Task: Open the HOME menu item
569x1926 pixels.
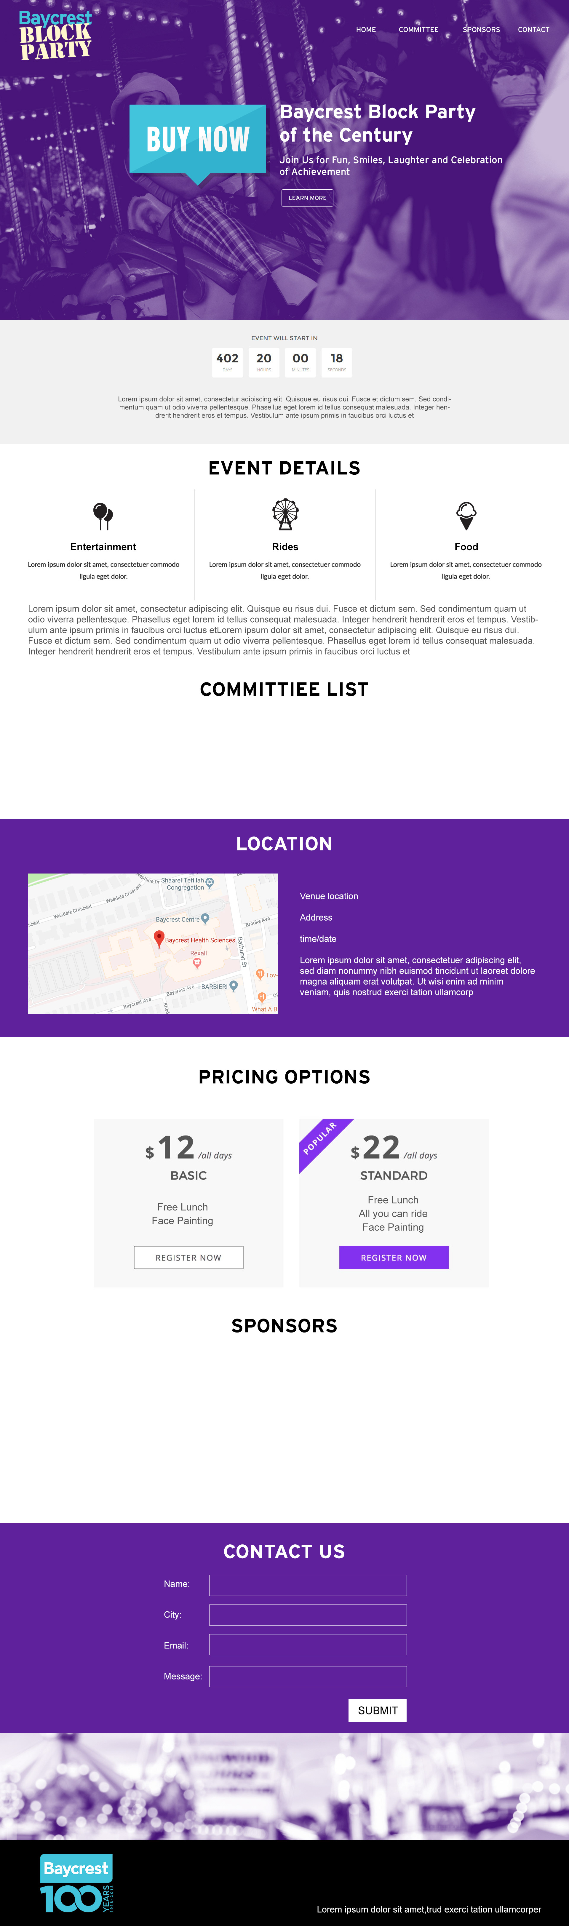Action: pyautogui.click(x=366, y=30)
